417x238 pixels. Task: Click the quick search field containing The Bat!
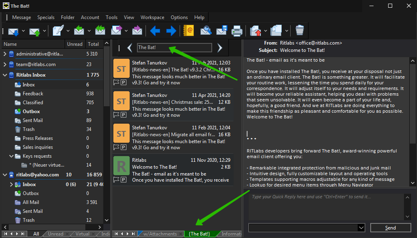tap(174, 47)
